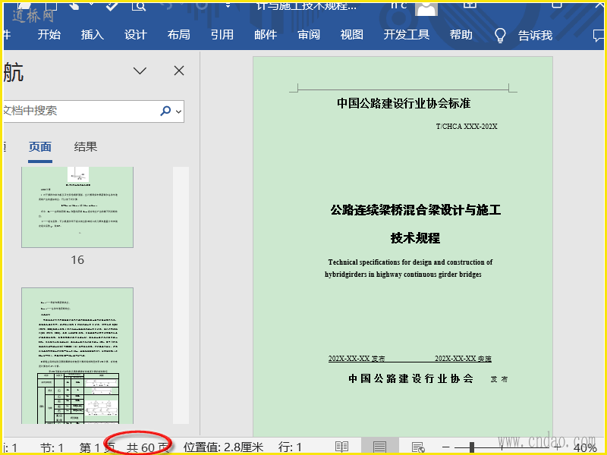Click the 202X-XX-XX 发布 date text
Image resolution: width=607 pixels, height=455 pixels.
point(357,359)
